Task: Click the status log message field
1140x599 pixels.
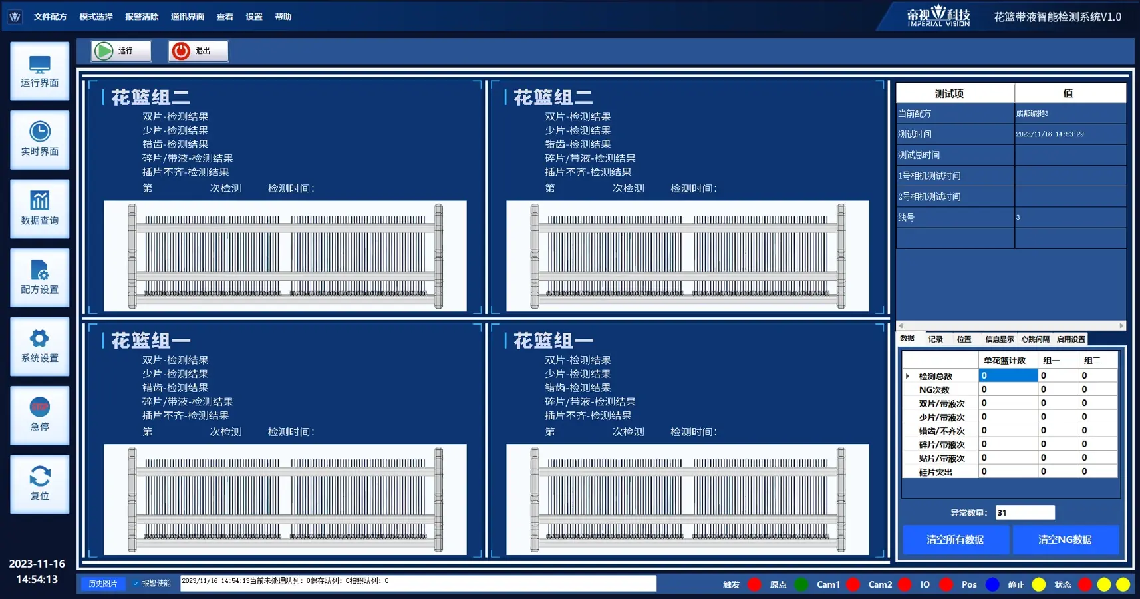Action: pyautogui.click(x=418, y=583)
